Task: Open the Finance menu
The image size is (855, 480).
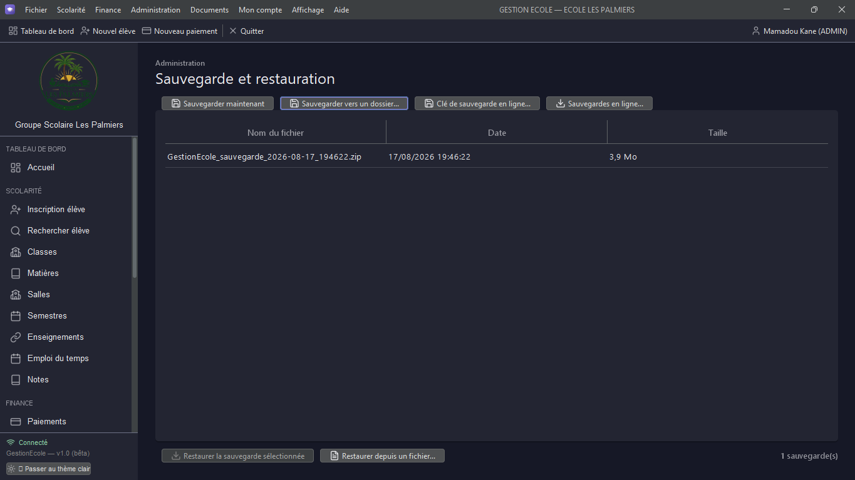Action: coord(108,10)
